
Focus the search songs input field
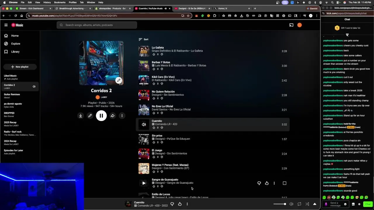[x=97, y=25]
